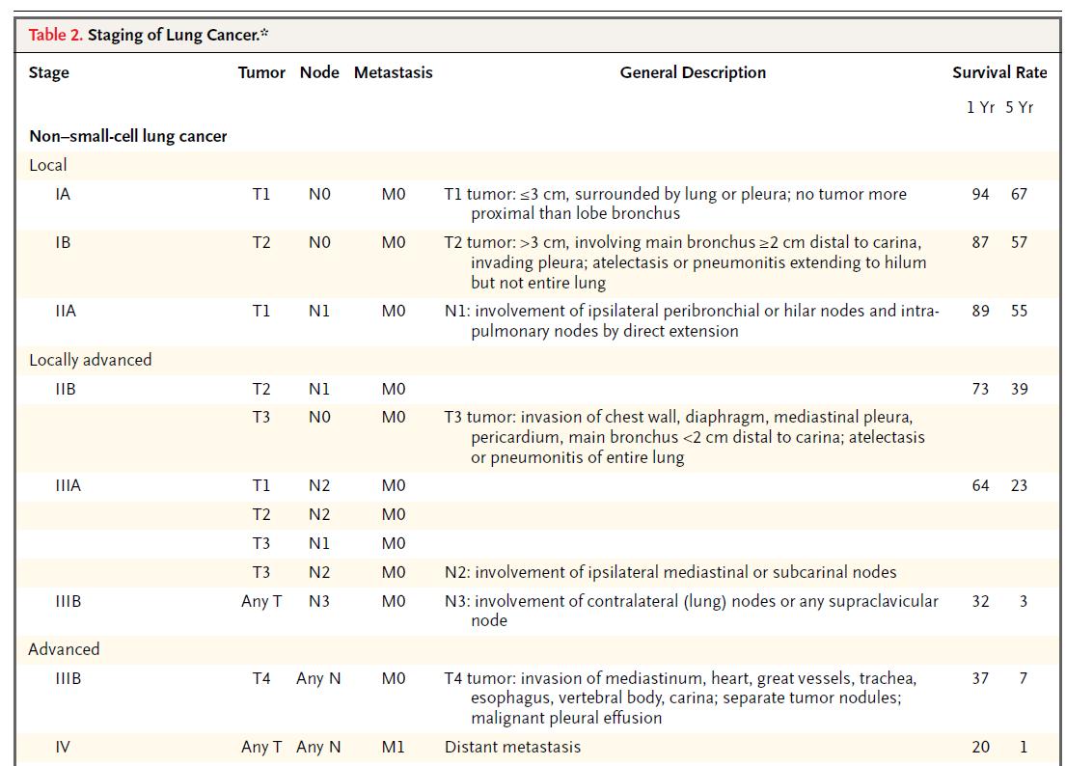Select the 'Non–small-cell lung cancer' heading
The image size is (1066, 766).
127,137
